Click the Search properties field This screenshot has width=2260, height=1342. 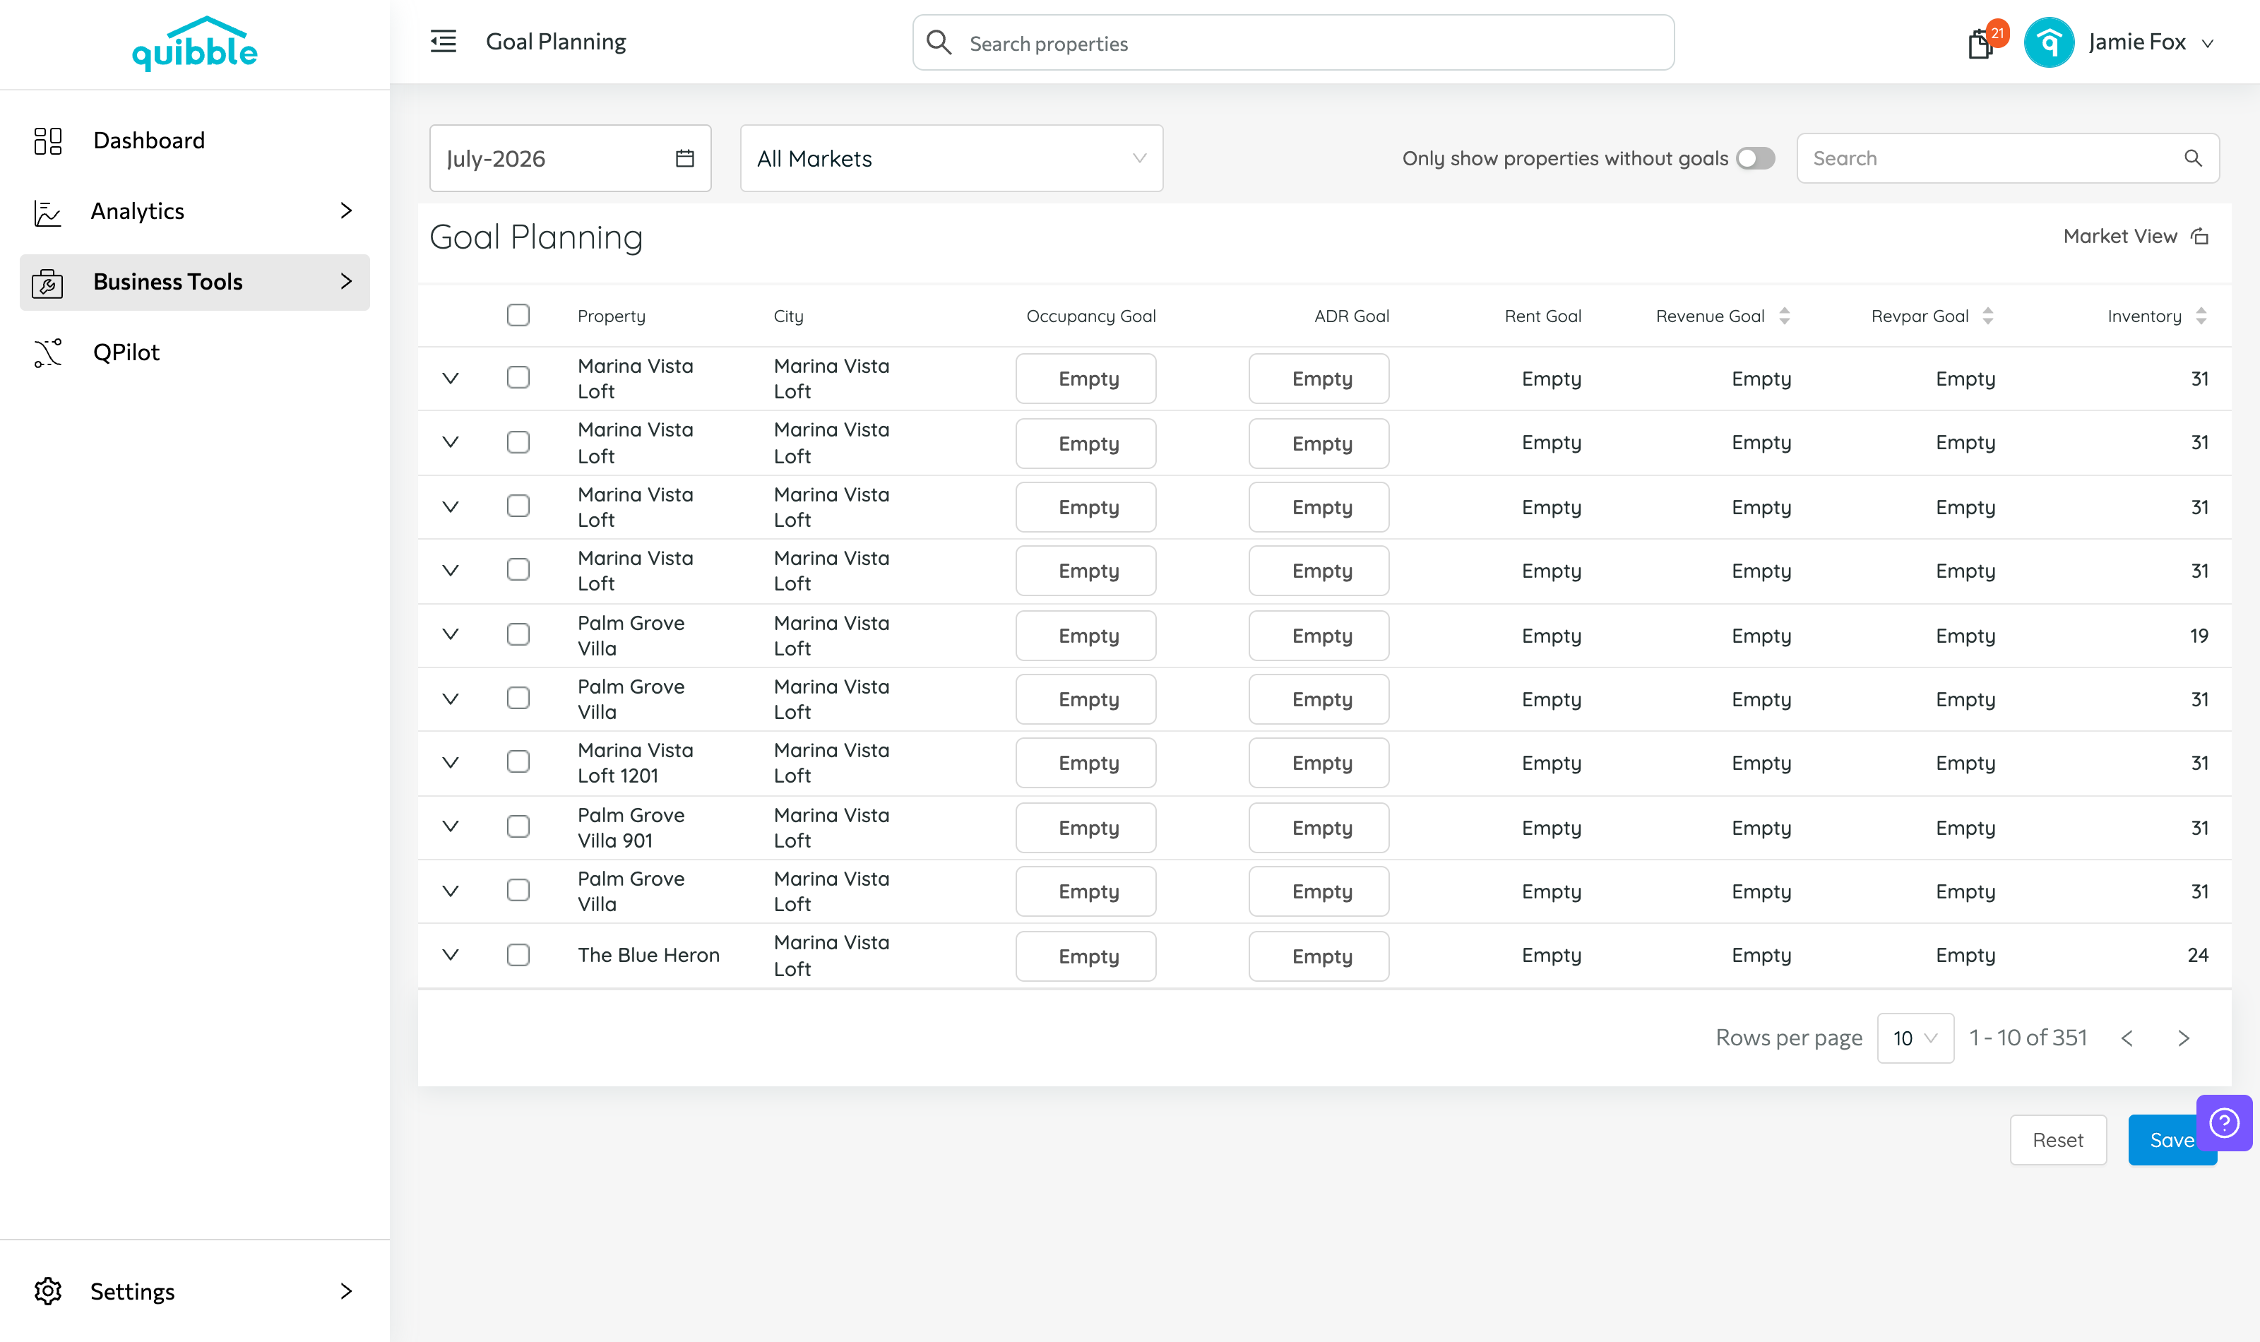(x=1292, y=42)
